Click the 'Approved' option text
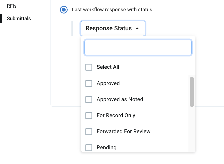 click(x=108, y=84)
